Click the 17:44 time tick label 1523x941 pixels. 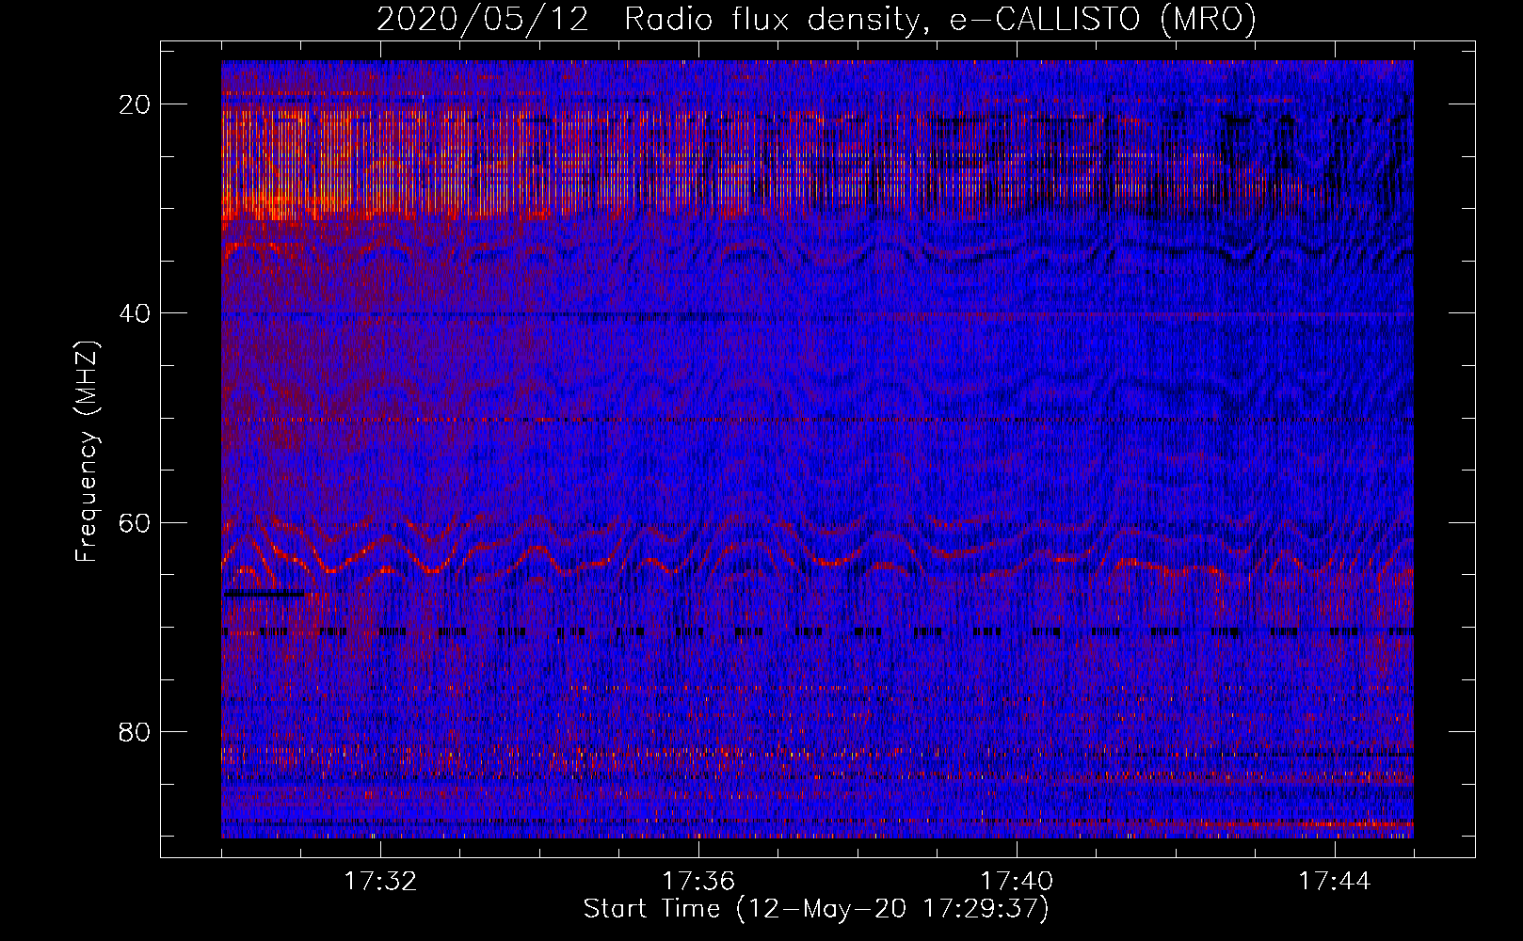pos(1335,882)
